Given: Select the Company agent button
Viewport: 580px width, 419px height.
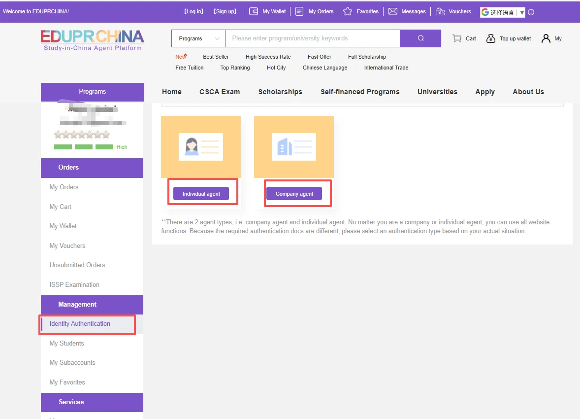Looking at the screenshot, I should [294, 194].
